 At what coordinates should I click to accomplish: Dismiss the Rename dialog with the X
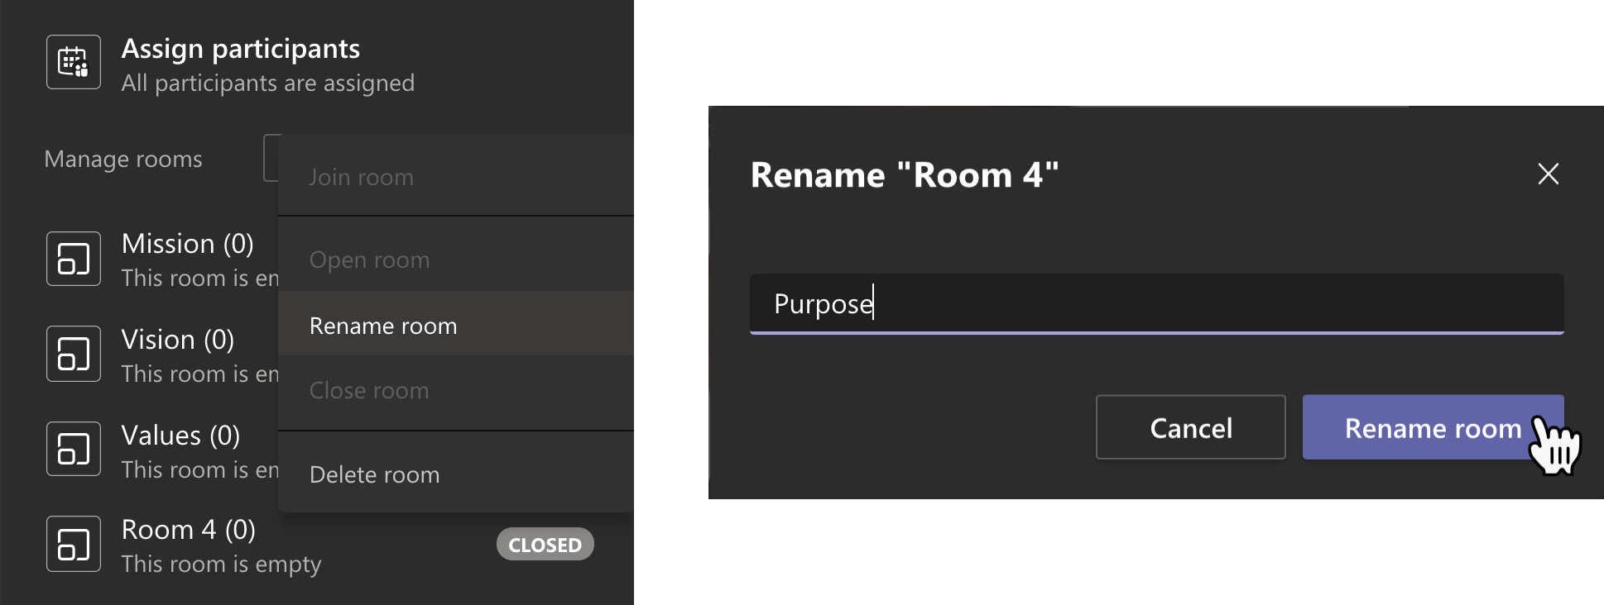(1547, 174)
